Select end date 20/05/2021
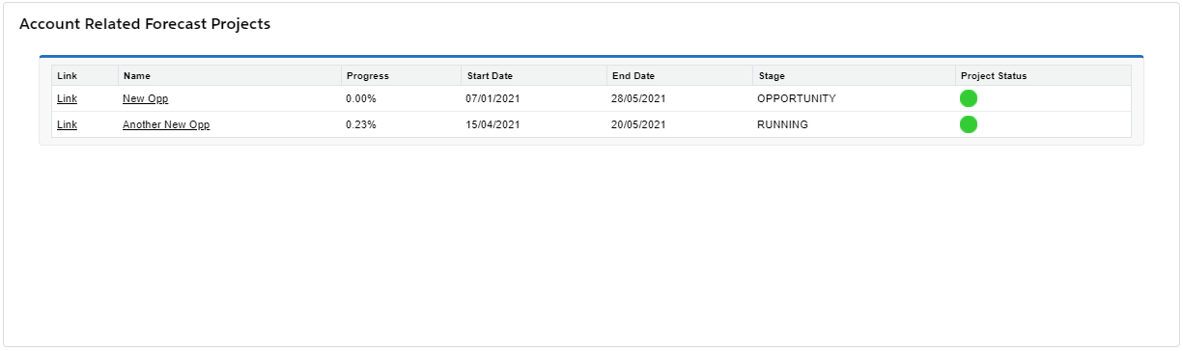The width and height of the screenshot is (1183, 351). tap(638, 124)
